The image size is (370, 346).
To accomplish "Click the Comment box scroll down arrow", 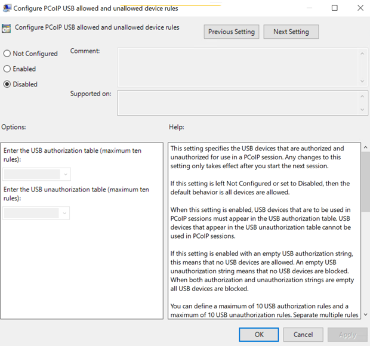I will click(x=362, y=81).
